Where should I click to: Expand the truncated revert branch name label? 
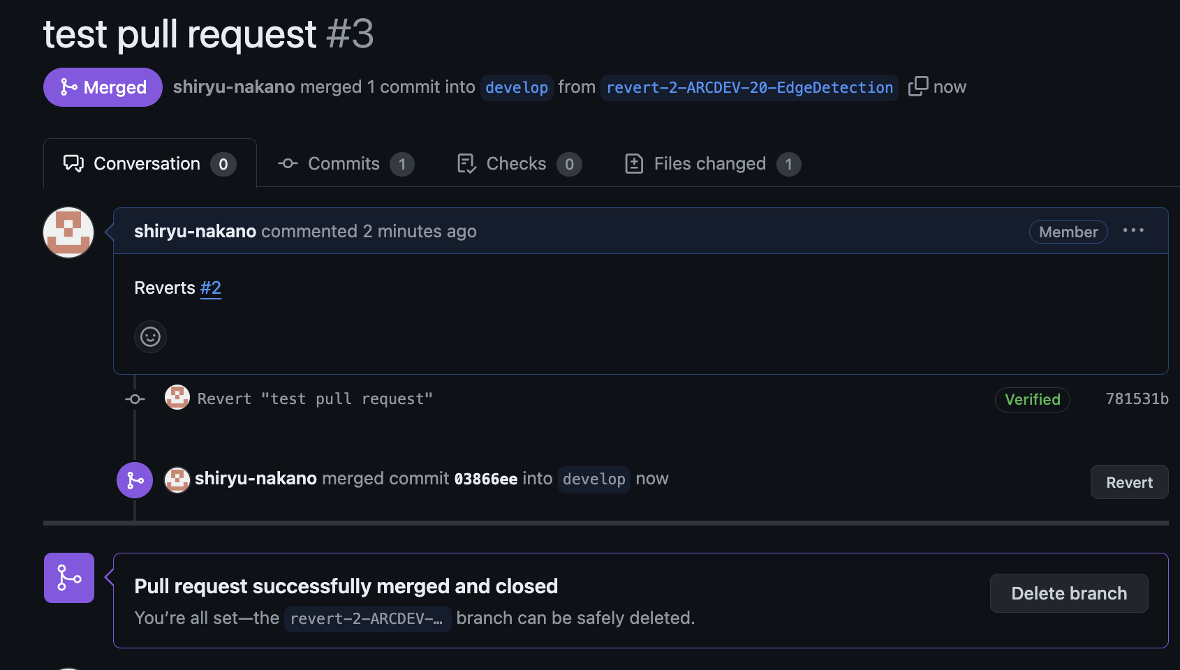click(367, 618)
